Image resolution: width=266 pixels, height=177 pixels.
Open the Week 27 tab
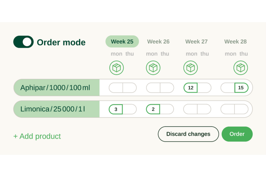pos(196,41)
